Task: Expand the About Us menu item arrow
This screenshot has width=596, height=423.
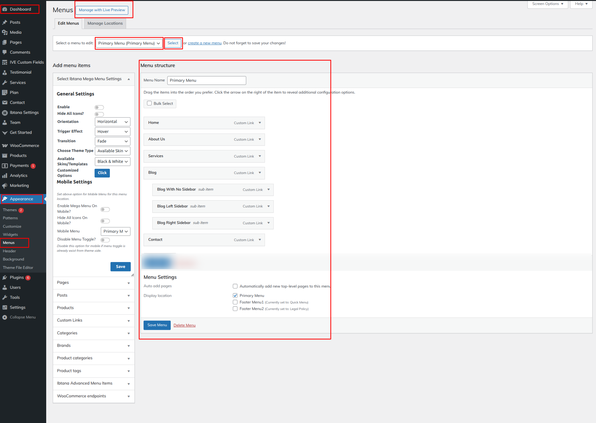Action: [260, 139]
